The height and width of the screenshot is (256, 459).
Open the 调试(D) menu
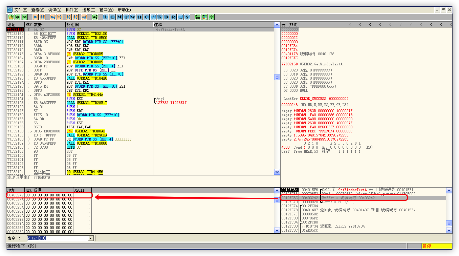[55, 10]
